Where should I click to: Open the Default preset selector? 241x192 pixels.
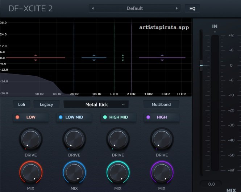point(135,8)
